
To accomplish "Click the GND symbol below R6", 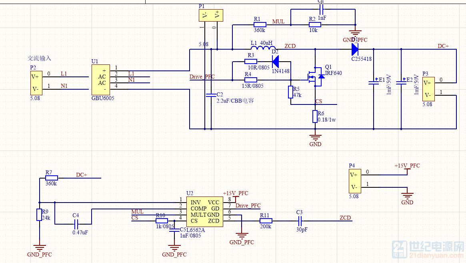I will click(315, 137).
